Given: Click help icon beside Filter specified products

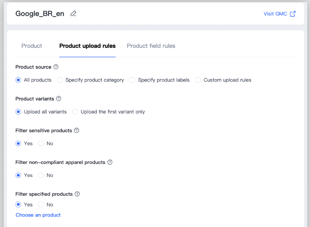Looking at the screenshot, I should point(77,194).
